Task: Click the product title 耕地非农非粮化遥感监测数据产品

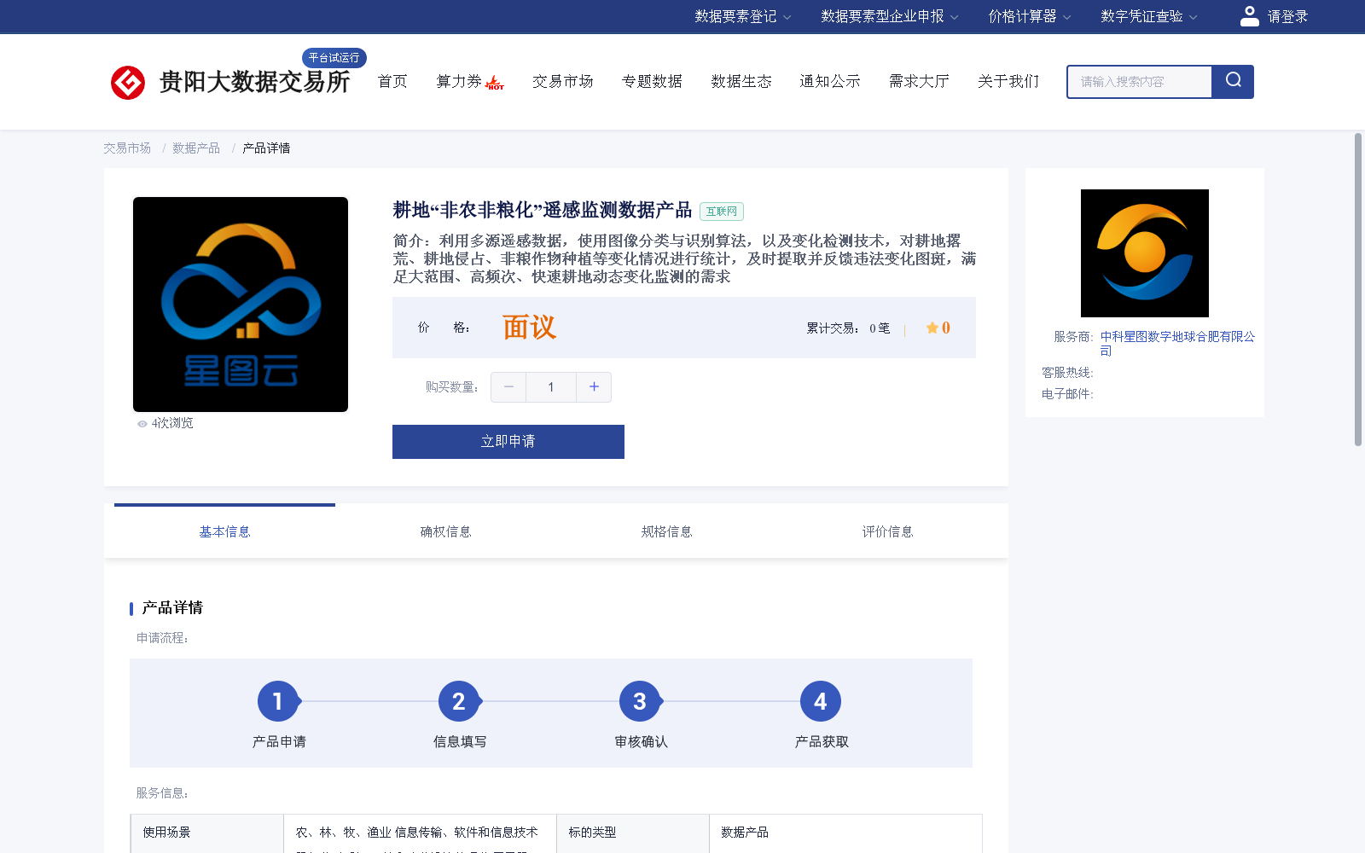Action: 543,210
